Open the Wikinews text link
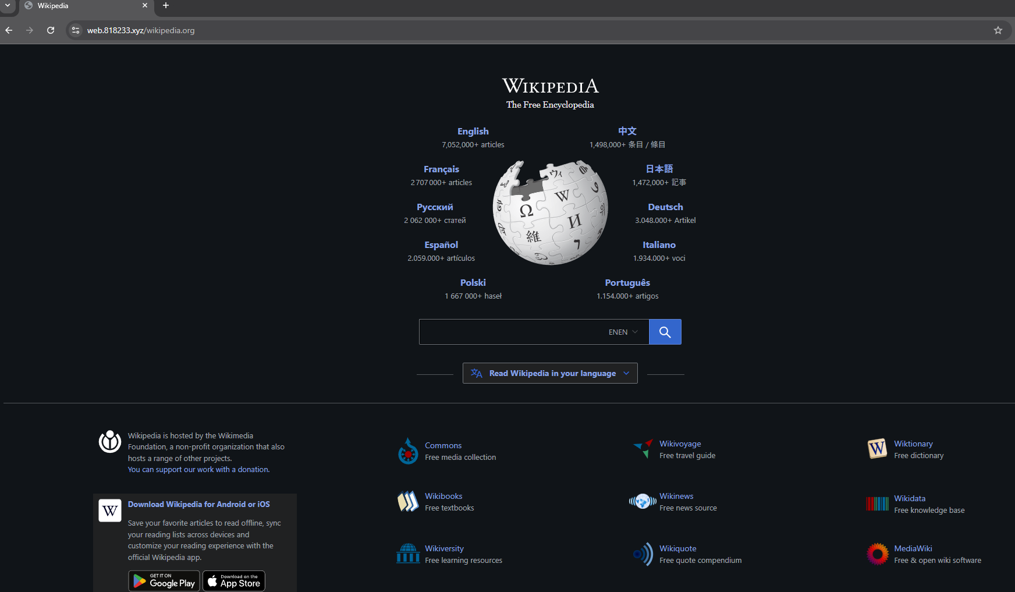 click(676, 497)
